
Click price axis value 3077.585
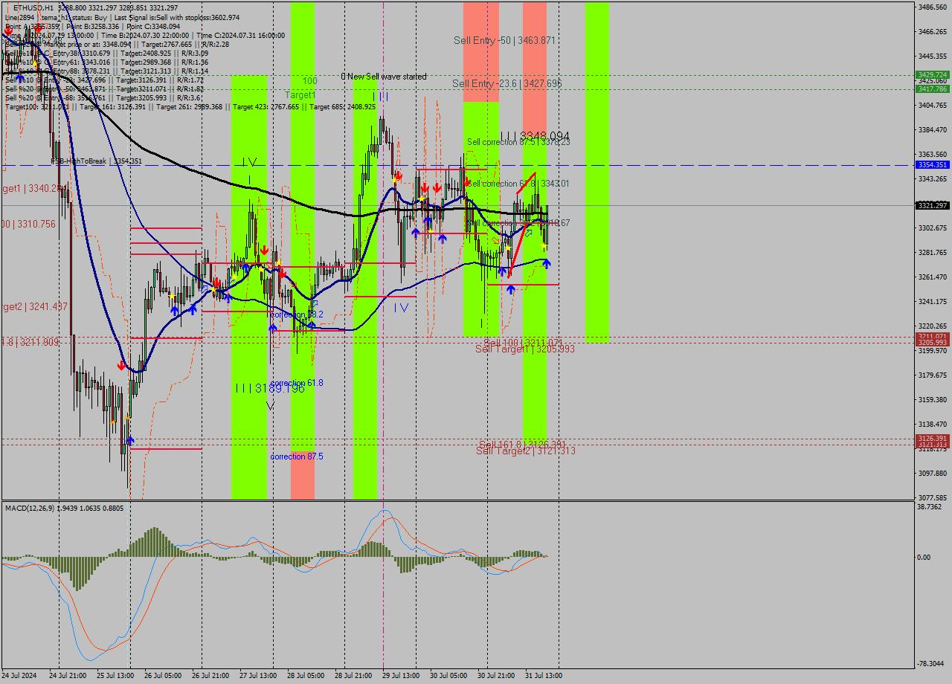click(x=933, y=497)
